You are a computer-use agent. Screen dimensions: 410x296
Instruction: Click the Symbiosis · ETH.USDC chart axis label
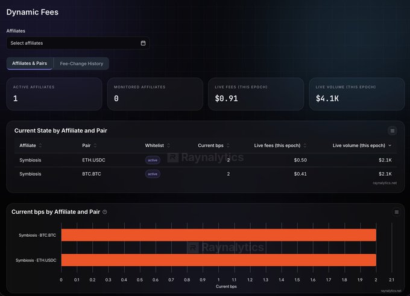click(x=36, y=260)
